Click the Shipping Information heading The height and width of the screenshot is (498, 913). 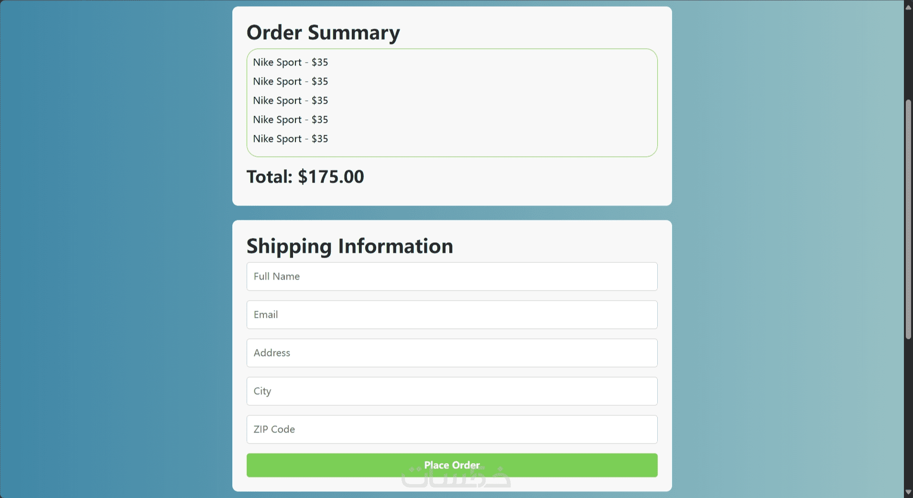click(349, 246)
